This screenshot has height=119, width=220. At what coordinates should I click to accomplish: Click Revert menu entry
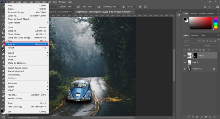coord(27,48)
